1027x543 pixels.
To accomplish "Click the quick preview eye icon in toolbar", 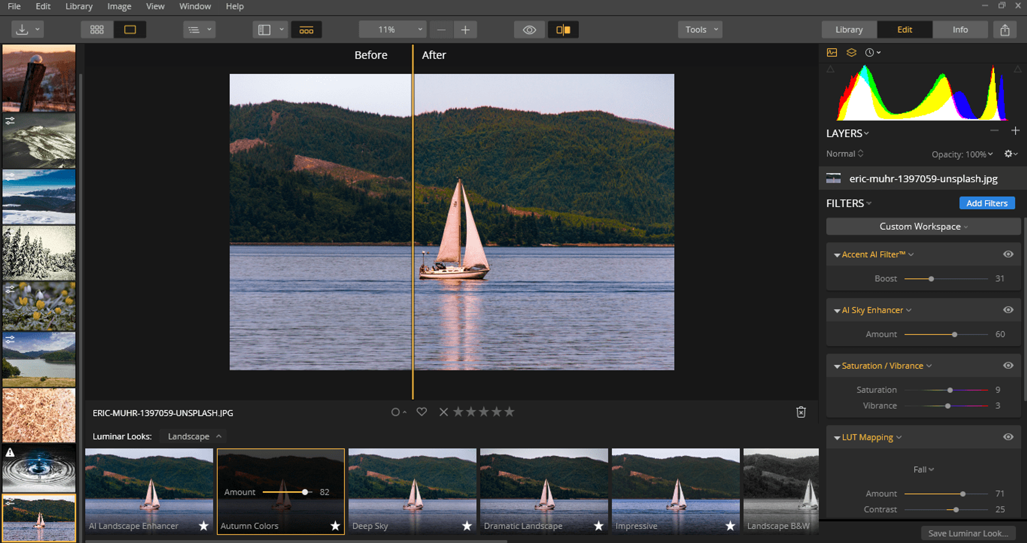I will [x=529, y=30].
